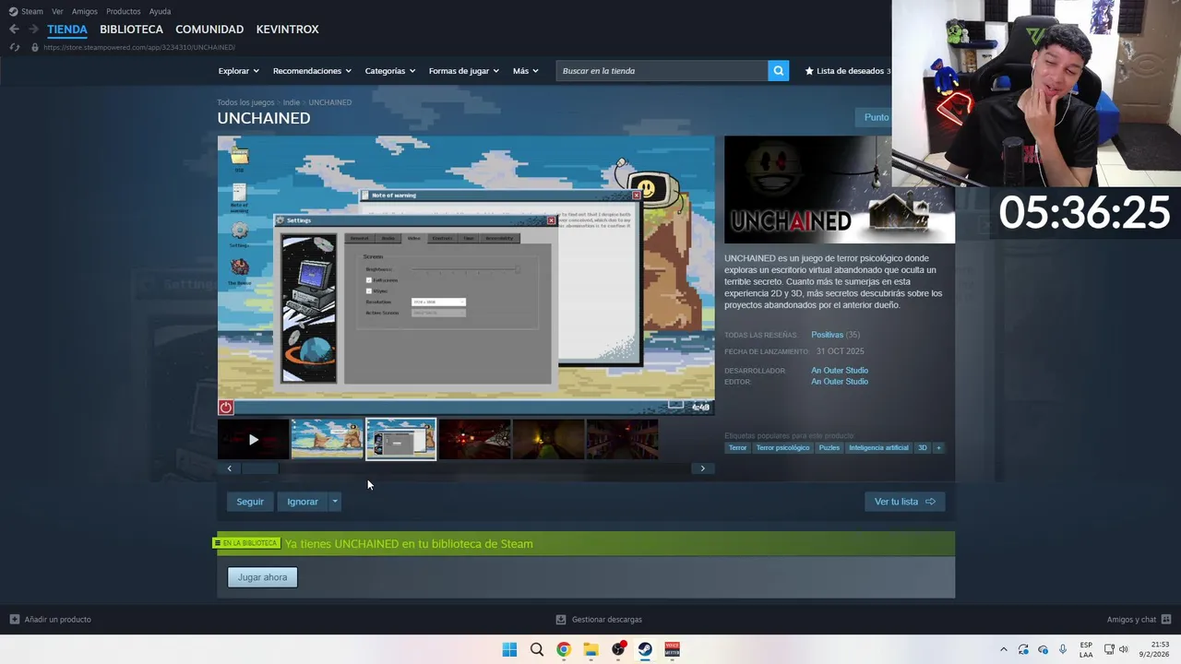Click the Steam taskbar icon
Image resolution: width=1181 pixels, height=664 pixels.
tap(645, 649)
